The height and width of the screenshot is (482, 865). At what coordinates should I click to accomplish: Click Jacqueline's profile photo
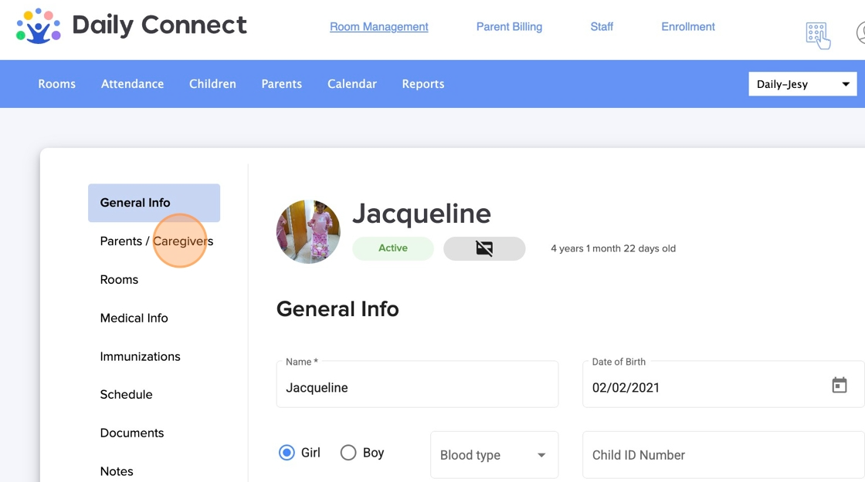coord(308,232)
